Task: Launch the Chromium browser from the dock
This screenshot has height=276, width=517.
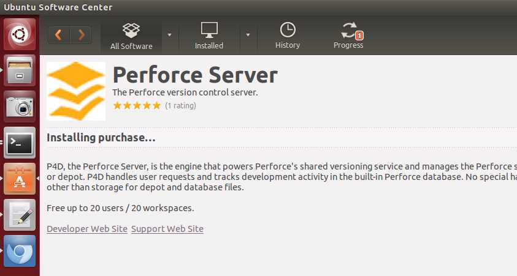Action: tap(20, 251)
